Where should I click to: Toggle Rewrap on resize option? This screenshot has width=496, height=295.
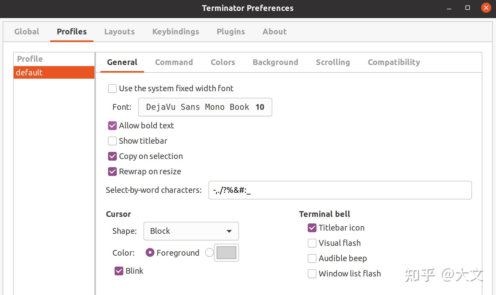pos(112,172)
